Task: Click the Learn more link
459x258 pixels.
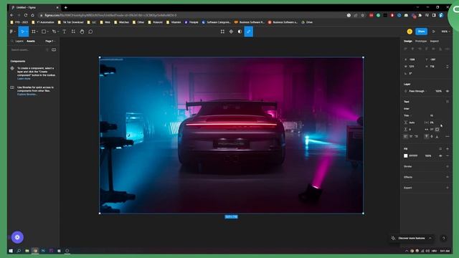Action: 24,79
